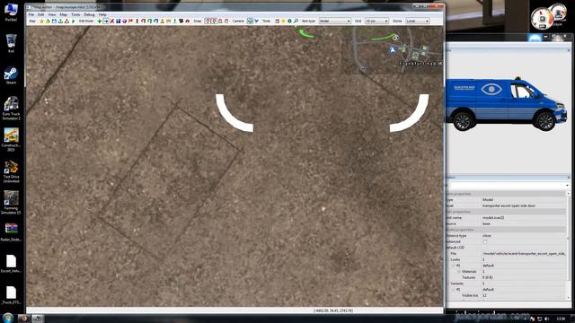The image size is (575, 323).
Task: Toggle the blue Camera fly icon
Action: 256,22
